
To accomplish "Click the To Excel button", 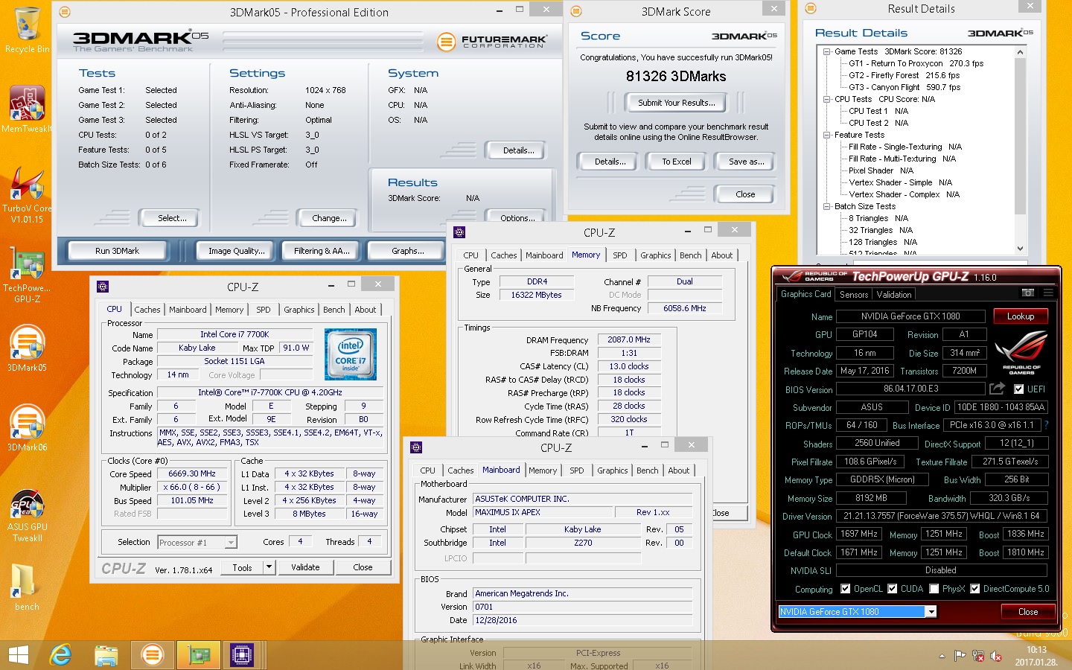I will tap(677, 162).
